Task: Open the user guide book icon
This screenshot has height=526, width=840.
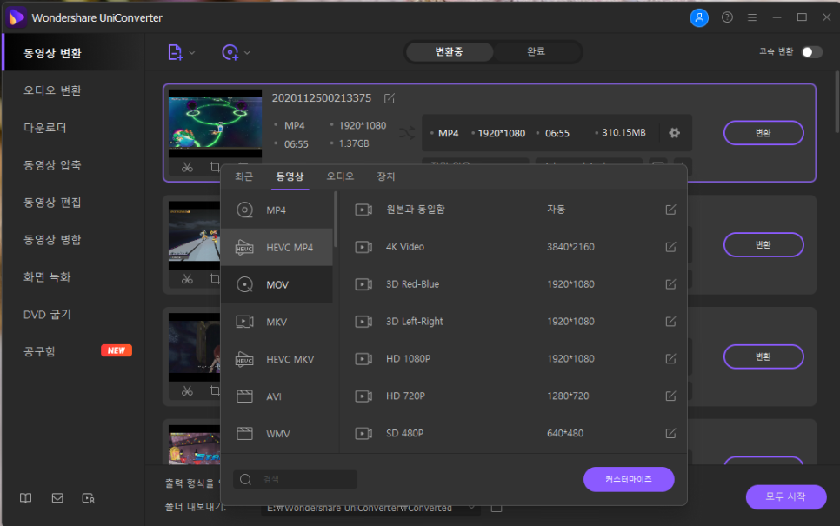Action: [x=26, y=498]
